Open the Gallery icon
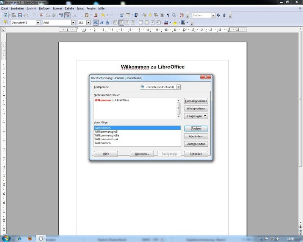303x242 pixels. (156, 15)
